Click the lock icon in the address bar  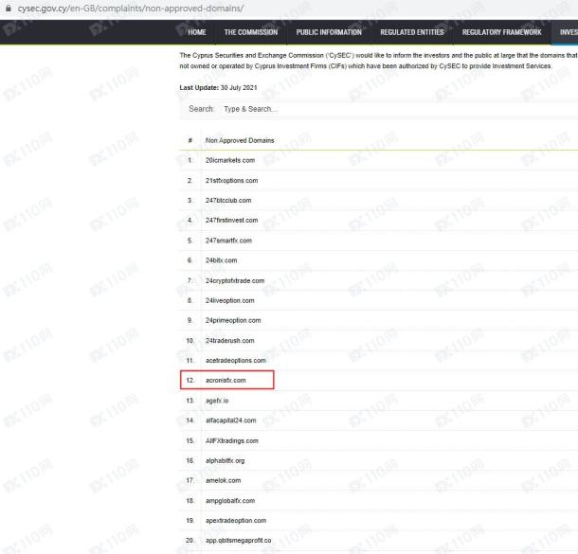pyautogui.click(x=9, y=9)
